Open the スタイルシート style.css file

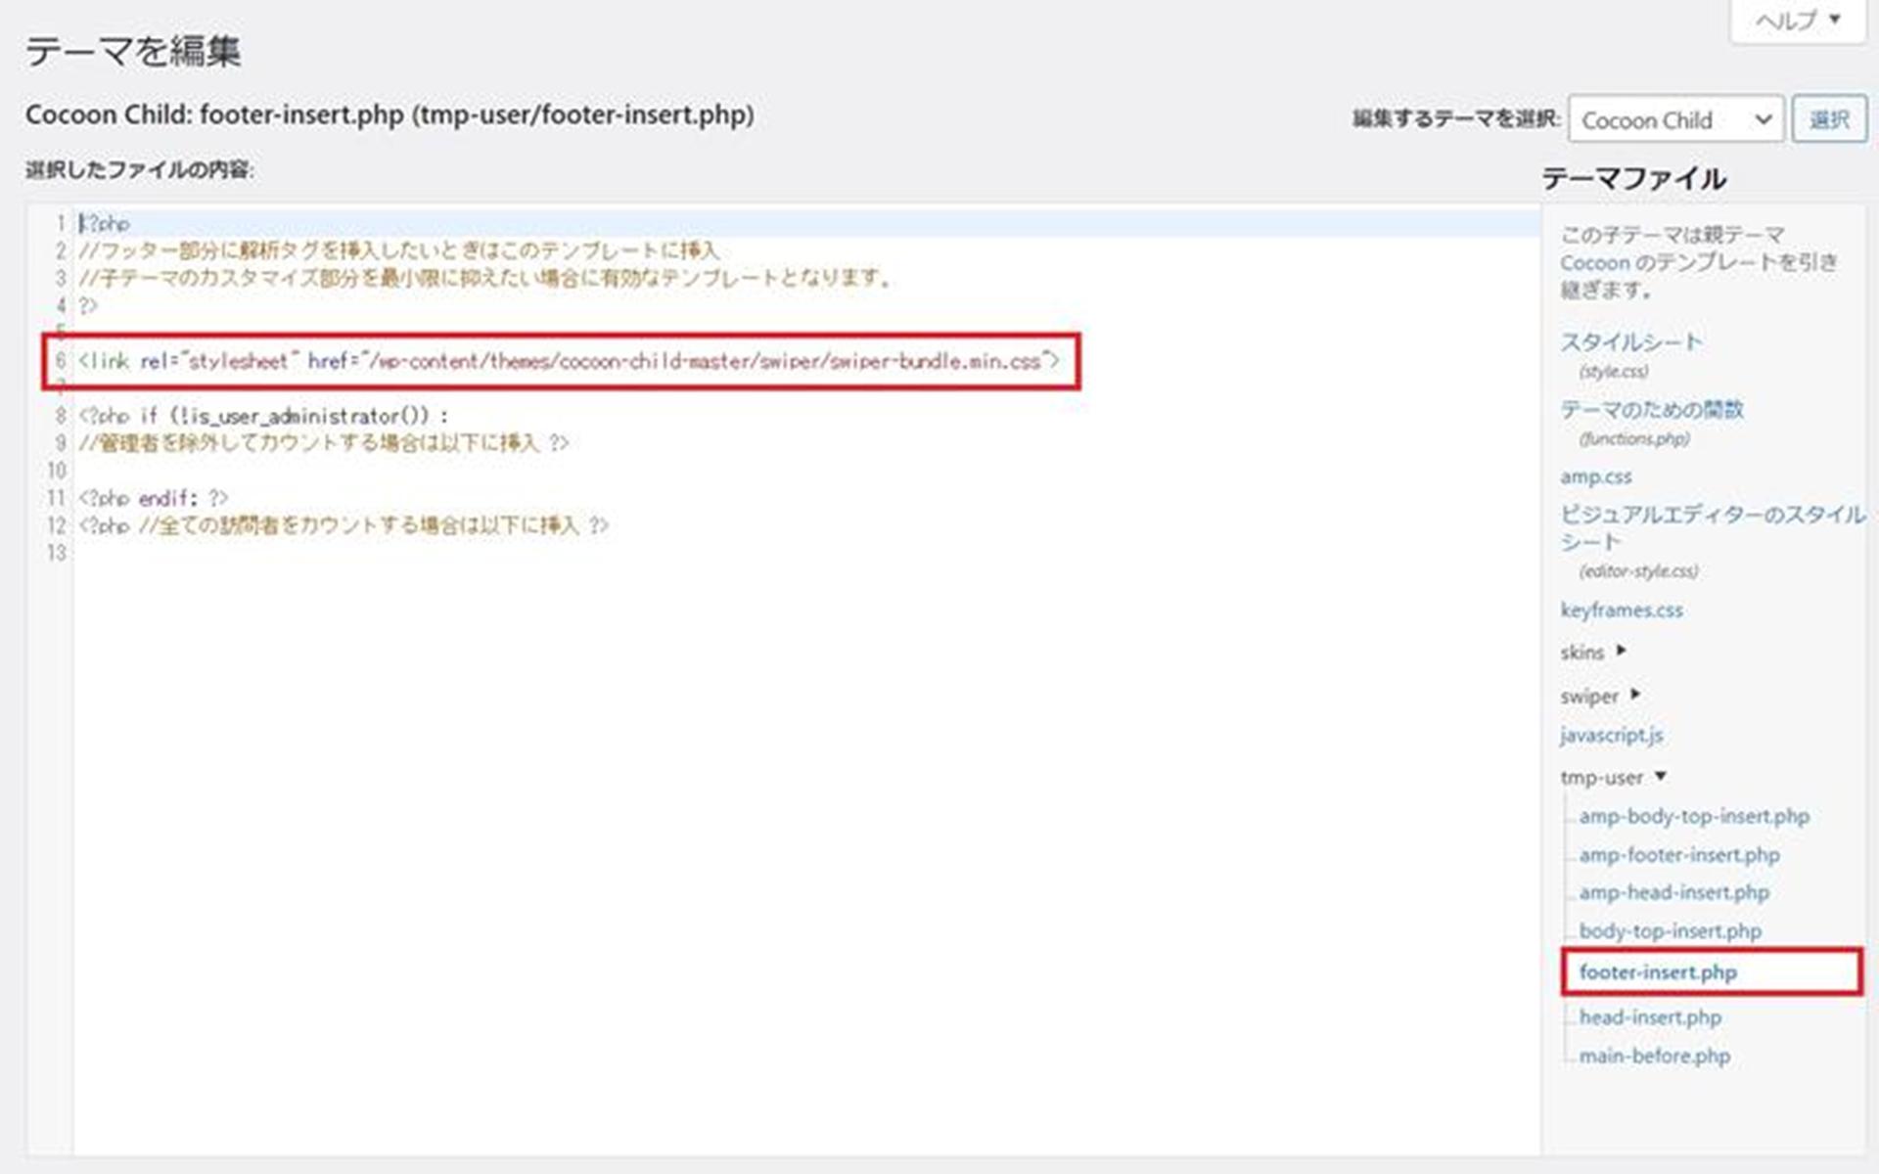pos(1631,341)
